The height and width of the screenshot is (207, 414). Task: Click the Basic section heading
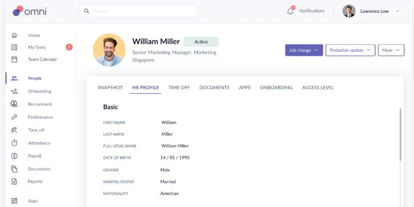click(x=111, y=107)
